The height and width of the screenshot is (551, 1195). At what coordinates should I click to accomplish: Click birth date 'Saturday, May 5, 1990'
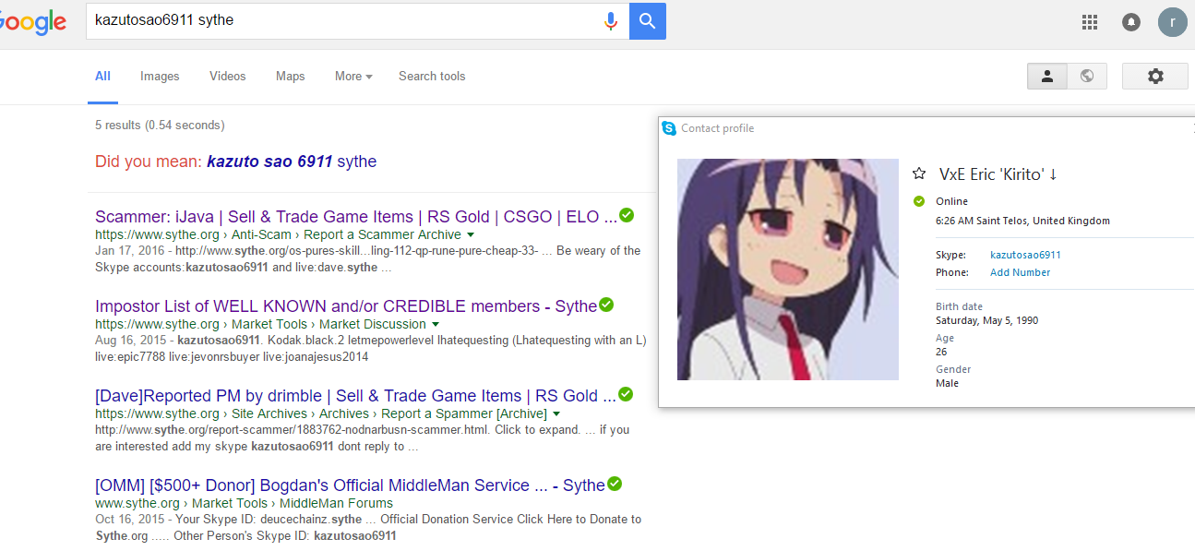[986, 321]
